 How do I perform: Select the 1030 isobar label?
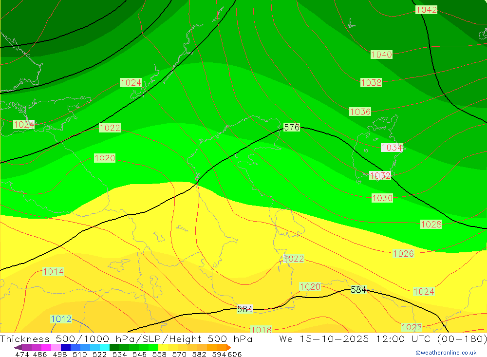382,198
